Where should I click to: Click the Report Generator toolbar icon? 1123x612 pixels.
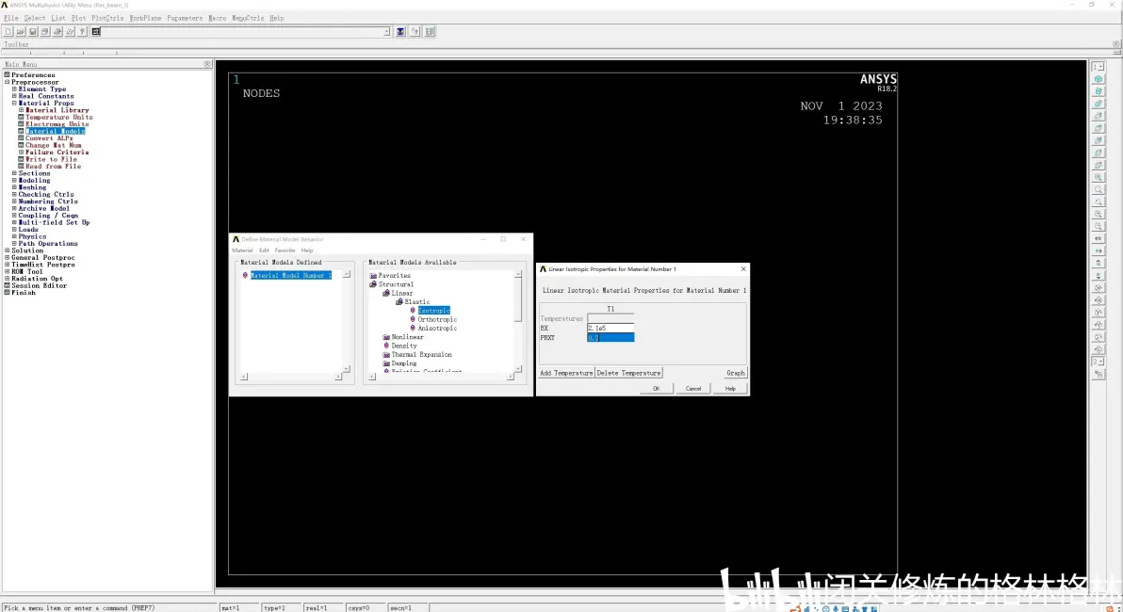(x=70, y=31)
